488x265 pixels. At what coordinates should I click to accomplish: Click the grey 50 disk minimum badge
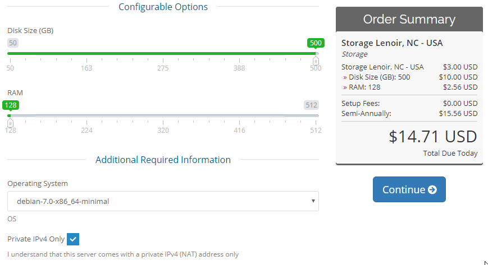(13, 43)
